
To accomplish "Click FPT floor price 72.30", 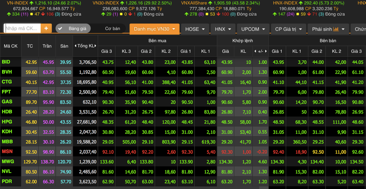I will click(x=66, y=92).
